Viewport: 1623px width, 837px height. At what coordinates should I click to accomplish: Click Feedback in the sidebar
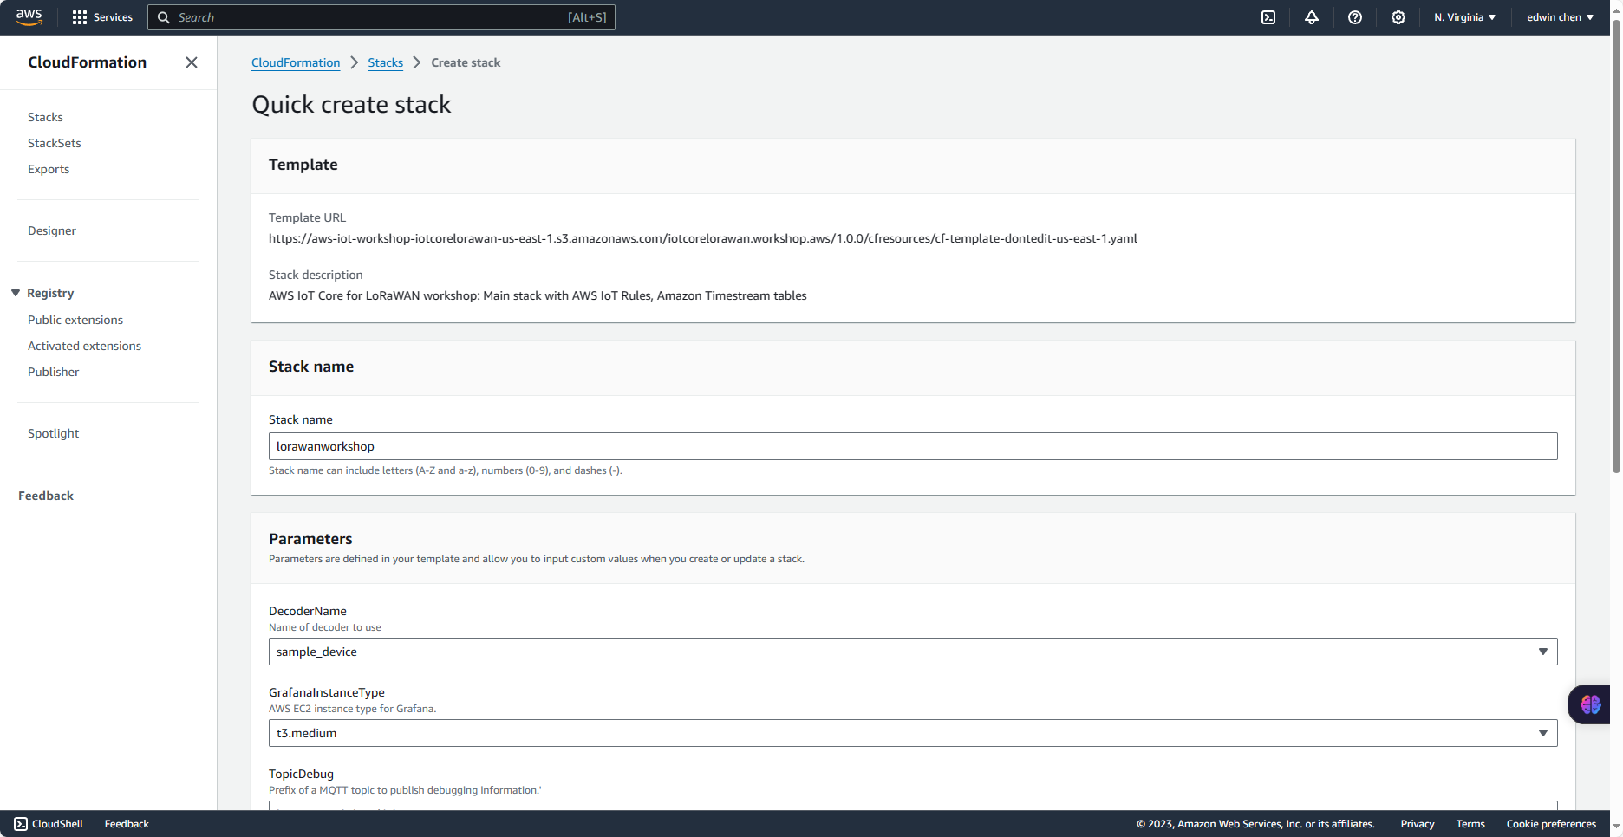(x=46, y=496)
